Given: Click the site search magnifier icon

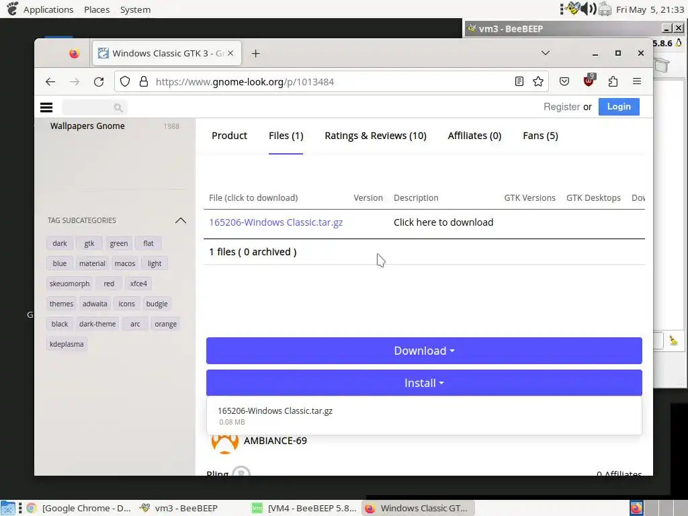Looking at the screenshot, I should (118, 107).
